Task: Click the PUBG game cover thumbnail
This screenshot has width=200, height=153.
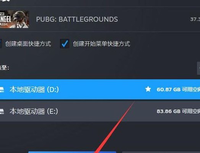Action: tap(15, 19)
